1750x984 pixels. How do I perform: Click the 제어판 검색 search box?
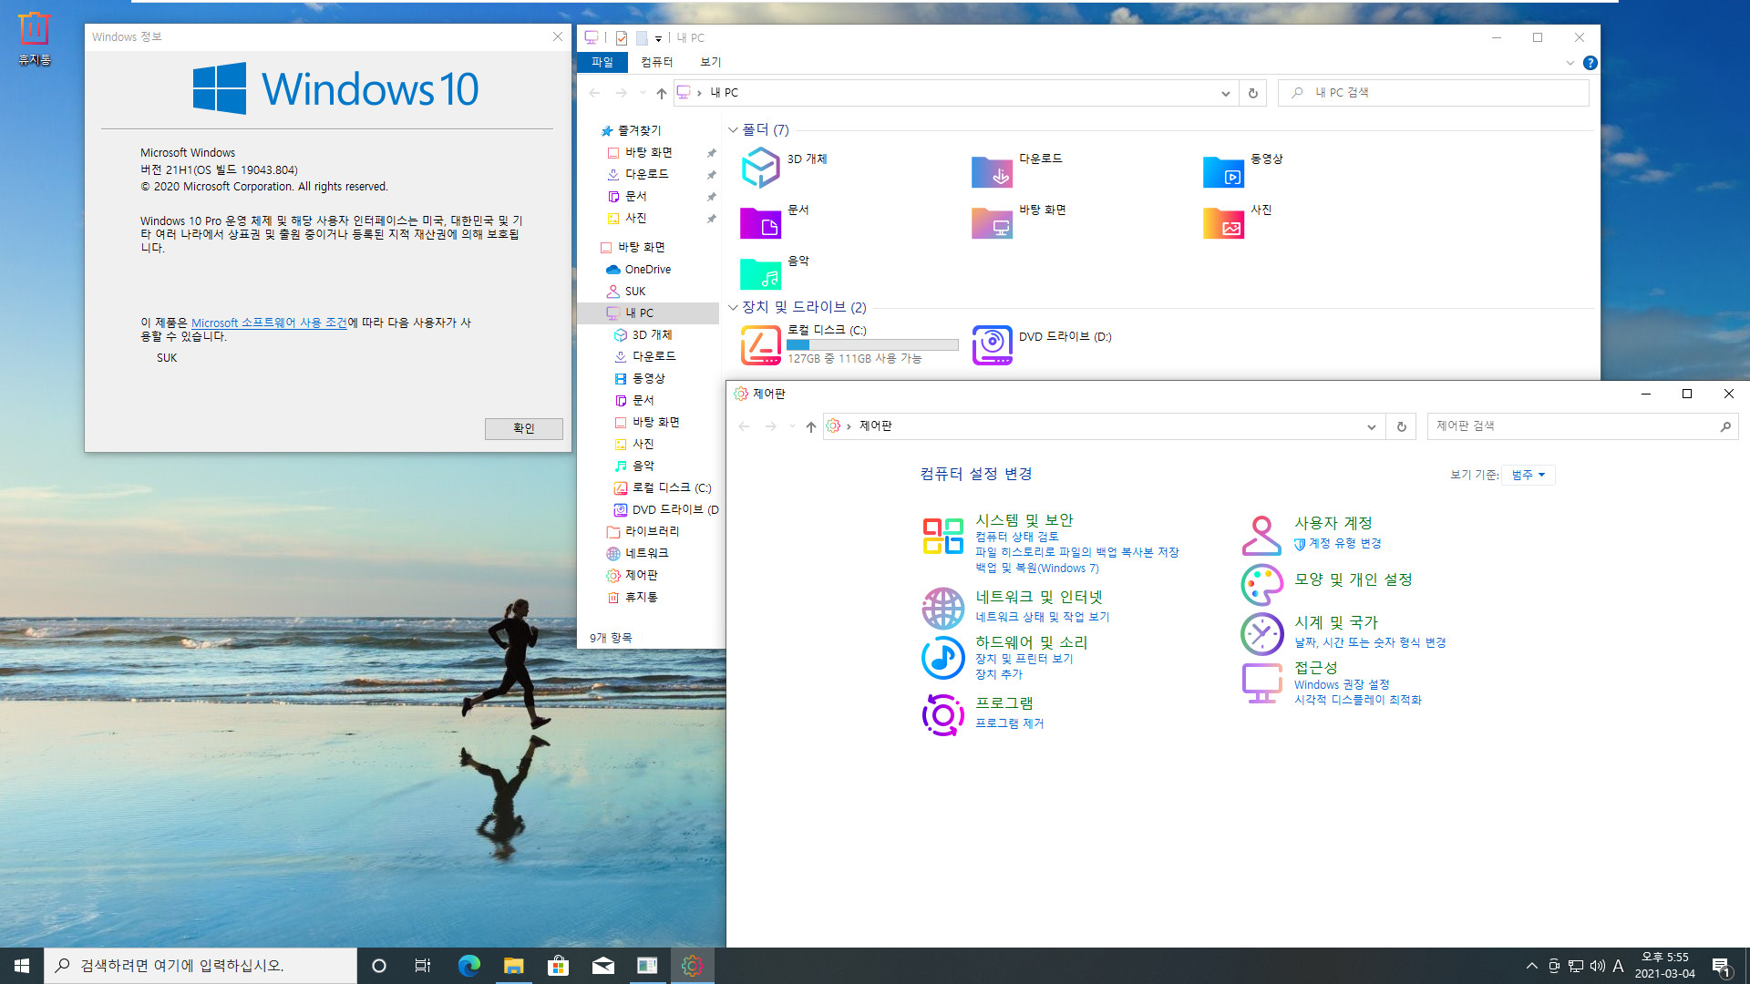click(x=1582, y=426)
